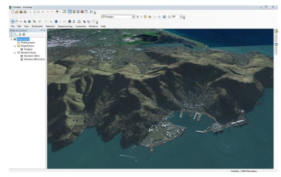Open the View menu
The image size is (281, 177).
point(27,26)
